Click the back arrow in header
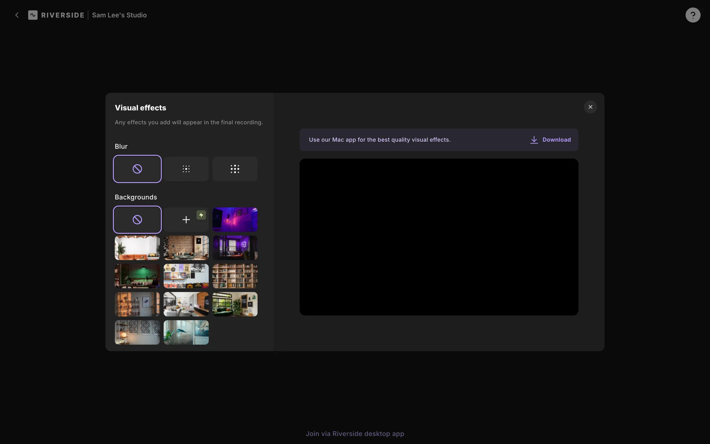Image resolution: width=710 pixels, height=444 pixels. click(x=17, y=15)
